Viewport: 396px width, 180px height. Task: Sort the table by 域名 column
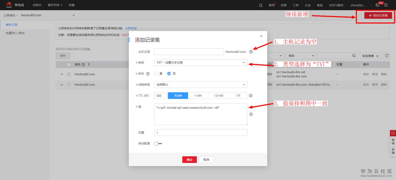pos(89,64)
